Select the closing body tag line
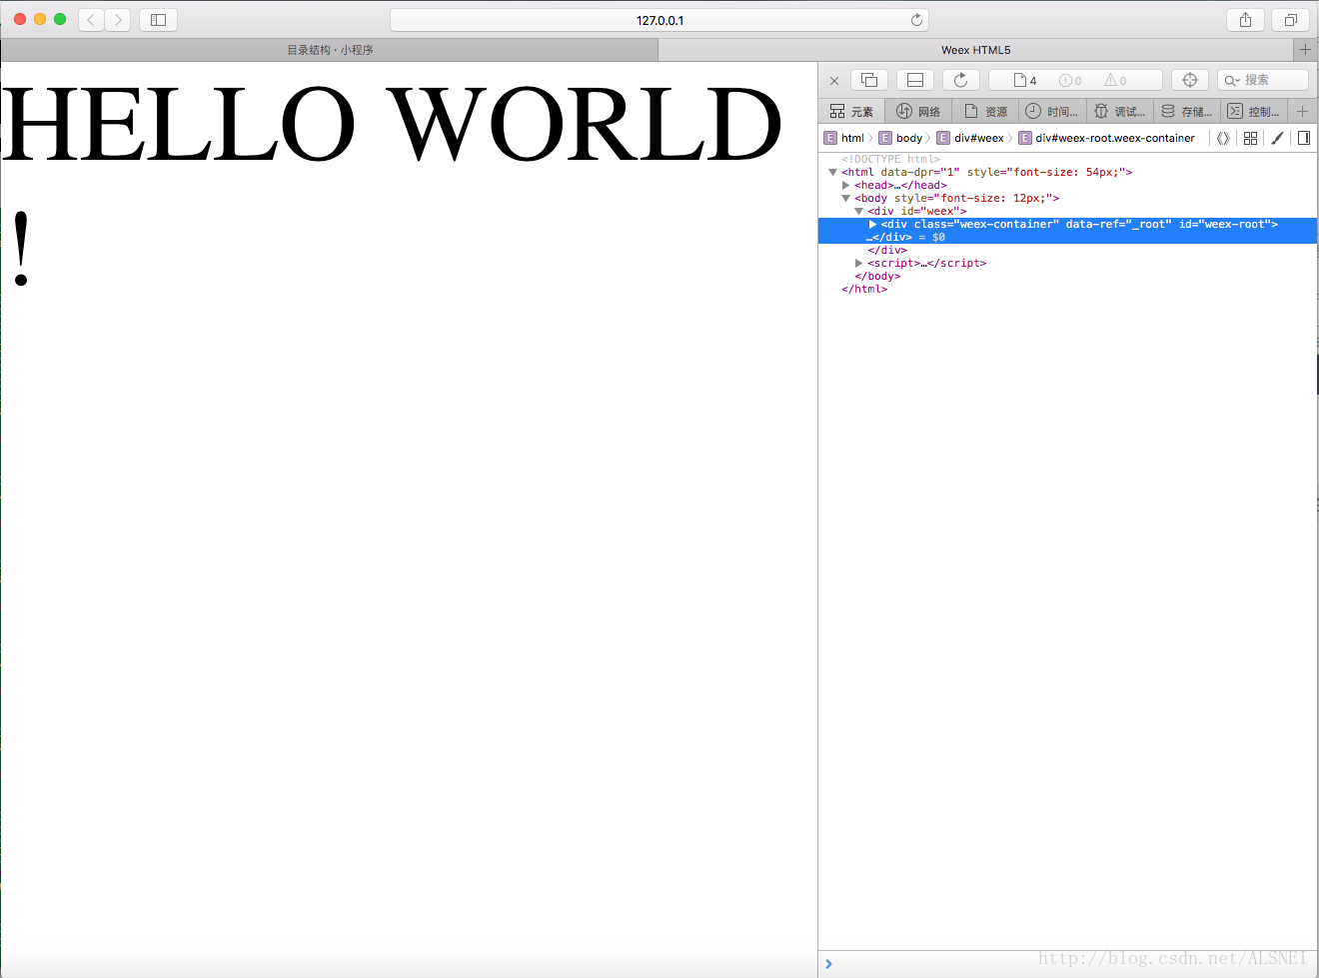This screenshot has height=978, width=1319. coord(877,276)
